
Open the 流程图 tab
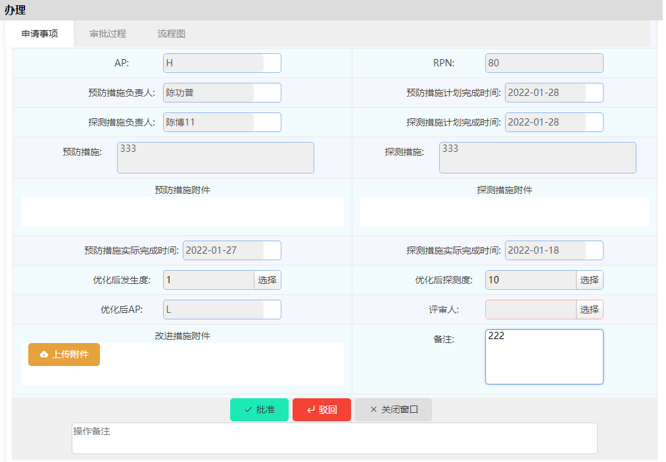171,34
